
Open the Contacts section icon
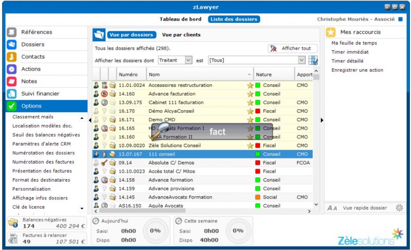click(12, 57)
